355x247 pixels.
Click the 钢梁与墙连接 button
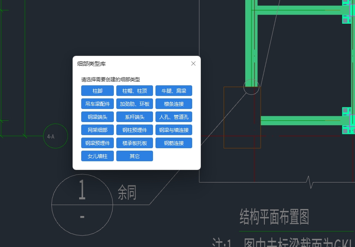174,130
